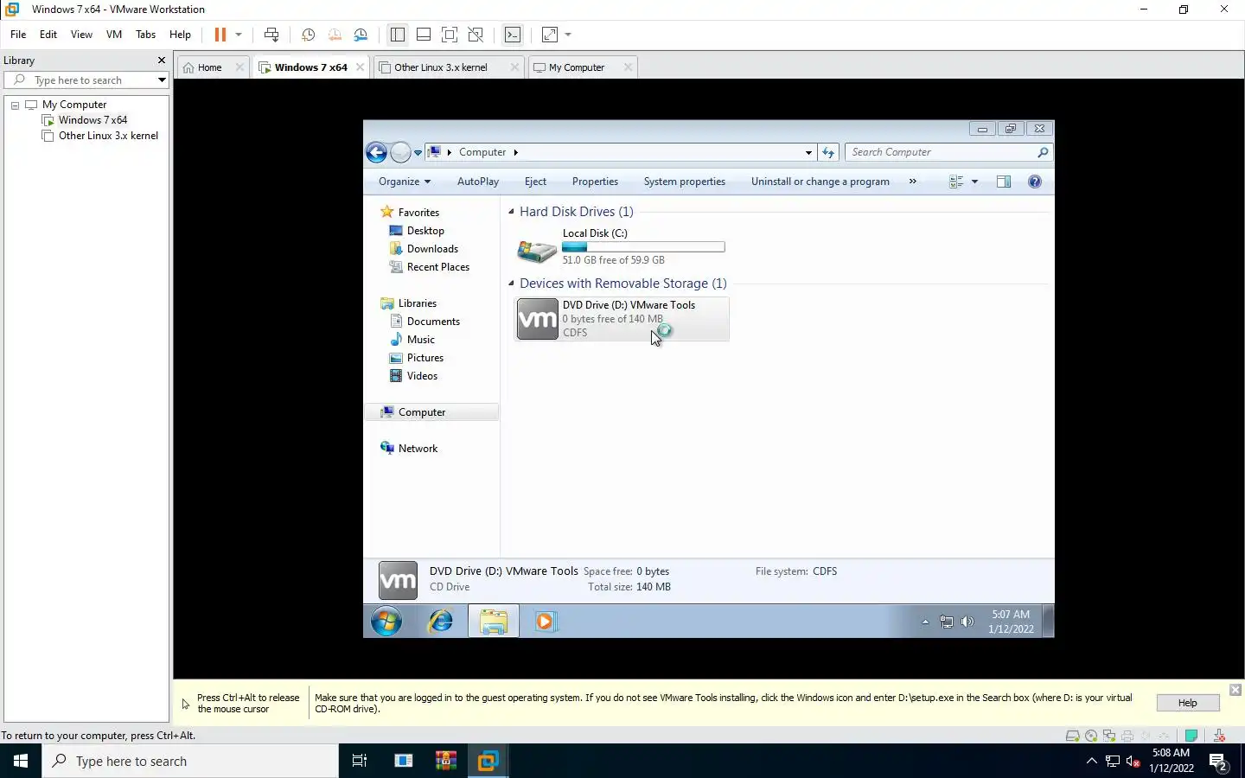The width and height of the screenshot is (1245, 778).
Task: Click the stretch guest display icon
Action: [550, 35]
